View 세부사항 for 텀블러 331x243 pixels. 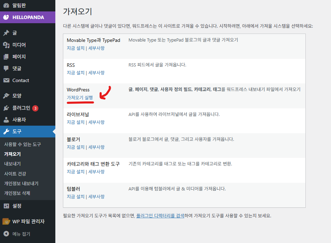click(96, 197)
